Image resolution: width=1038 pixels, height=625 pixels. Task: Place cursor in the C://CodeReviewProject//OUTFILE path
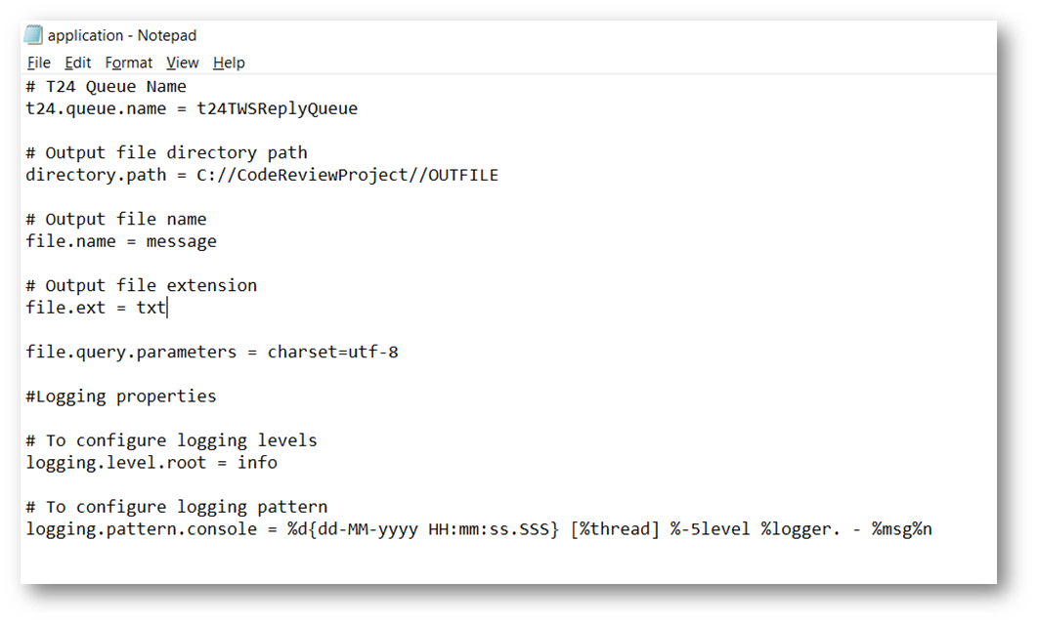click(x=347, y=175)
